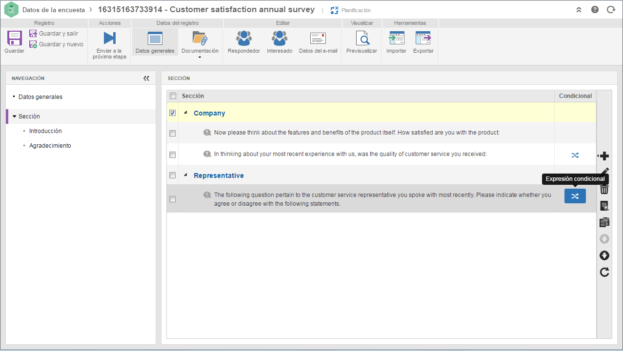Collapse the Representative section triangle

click(x=185, y=175)
